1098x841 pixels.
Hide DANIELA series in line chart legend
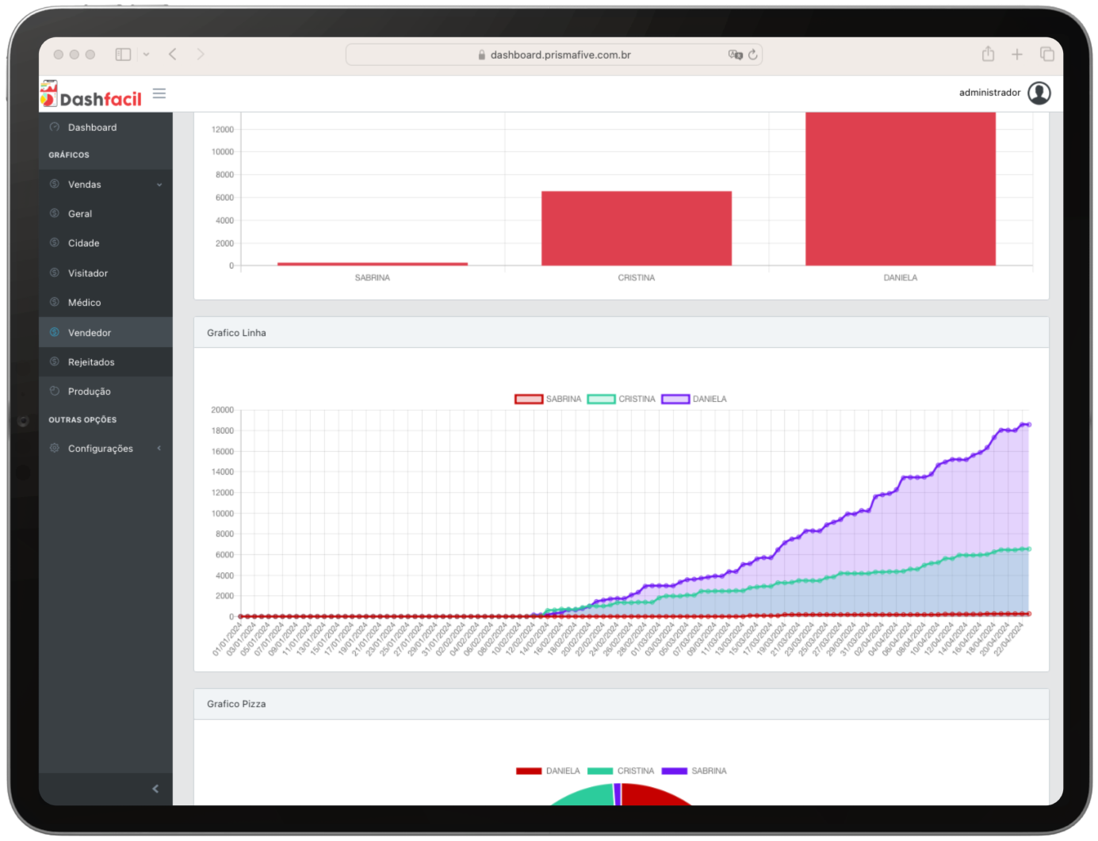pos(675,399)
